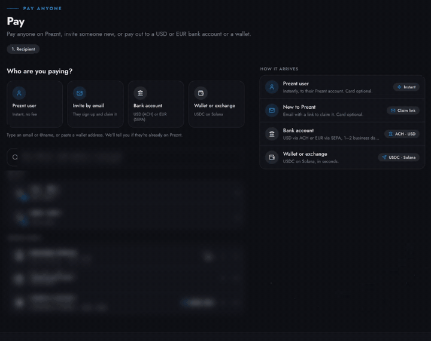Image resolution: width=431 pixels, height=341 pixels.
Task: Click the wallet icon in How it arrives list
Action: click(x=272, y=157)
